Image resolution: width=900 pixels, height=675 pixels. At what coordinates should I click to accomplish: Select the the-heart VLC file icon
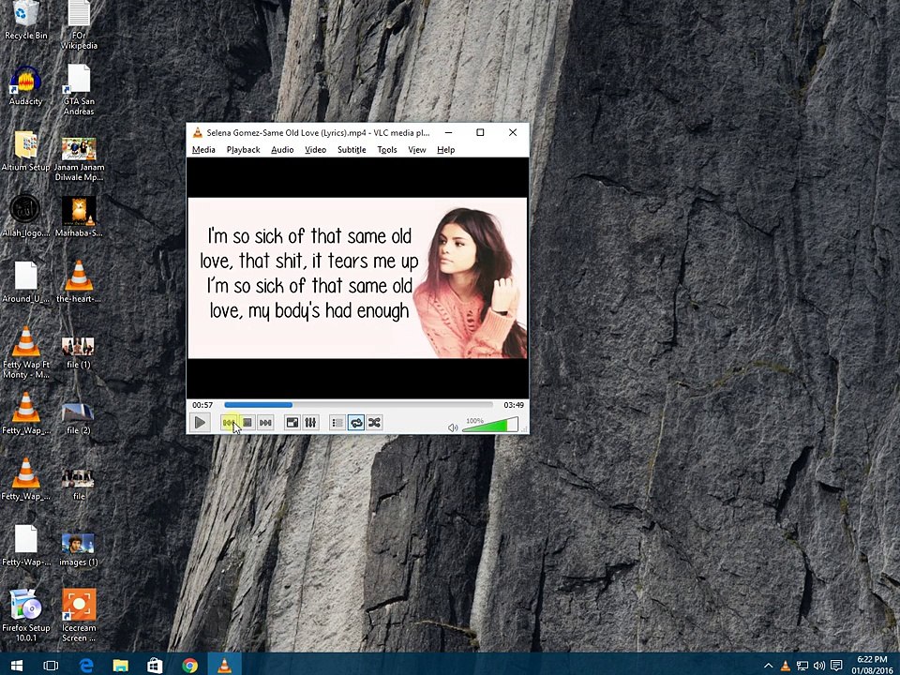point(79,282)
